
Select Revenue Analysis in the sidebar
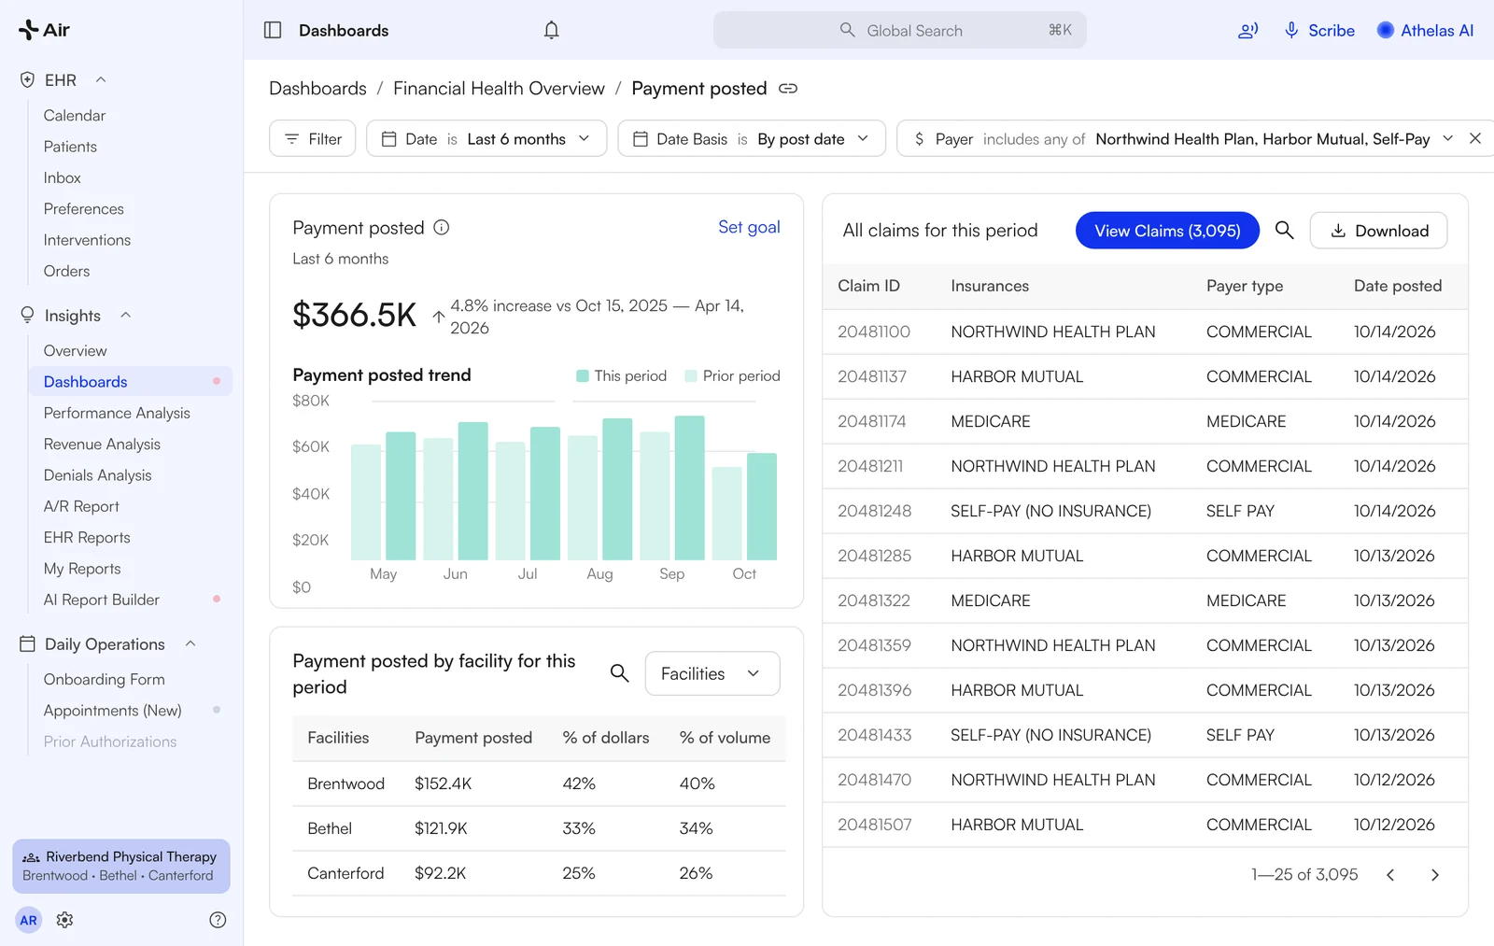102,445
